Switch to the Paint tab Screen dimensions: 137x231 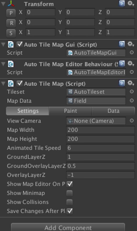(x=70, y=111)
